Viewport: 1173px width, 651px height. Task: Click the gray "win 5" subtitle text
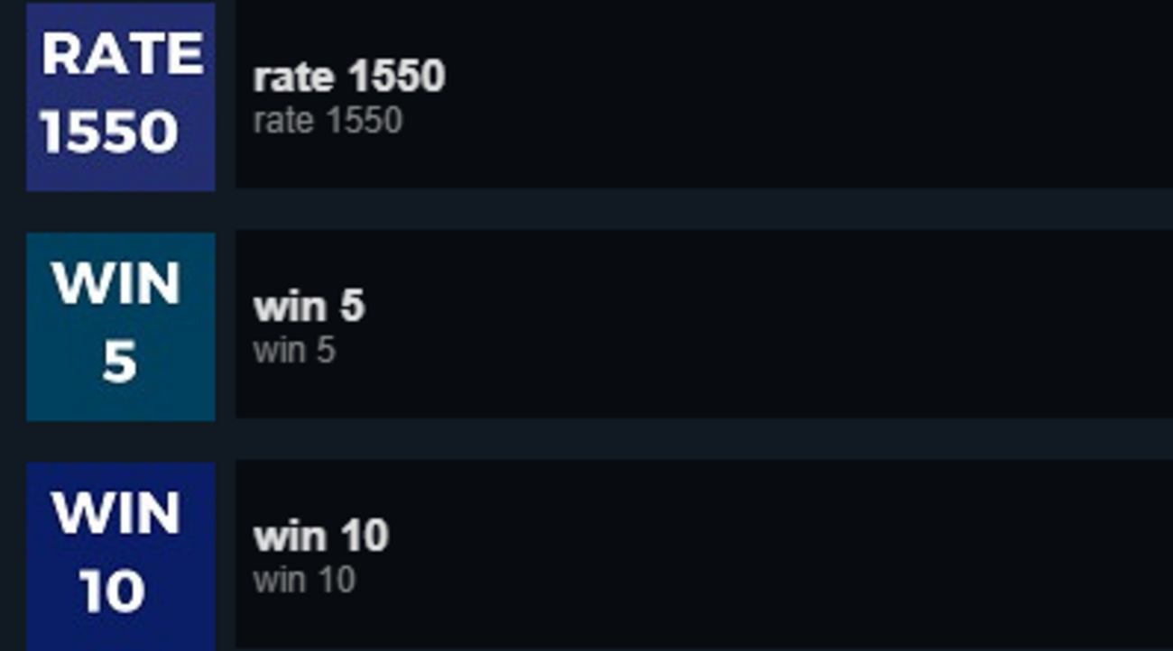[x=294, y=351]
